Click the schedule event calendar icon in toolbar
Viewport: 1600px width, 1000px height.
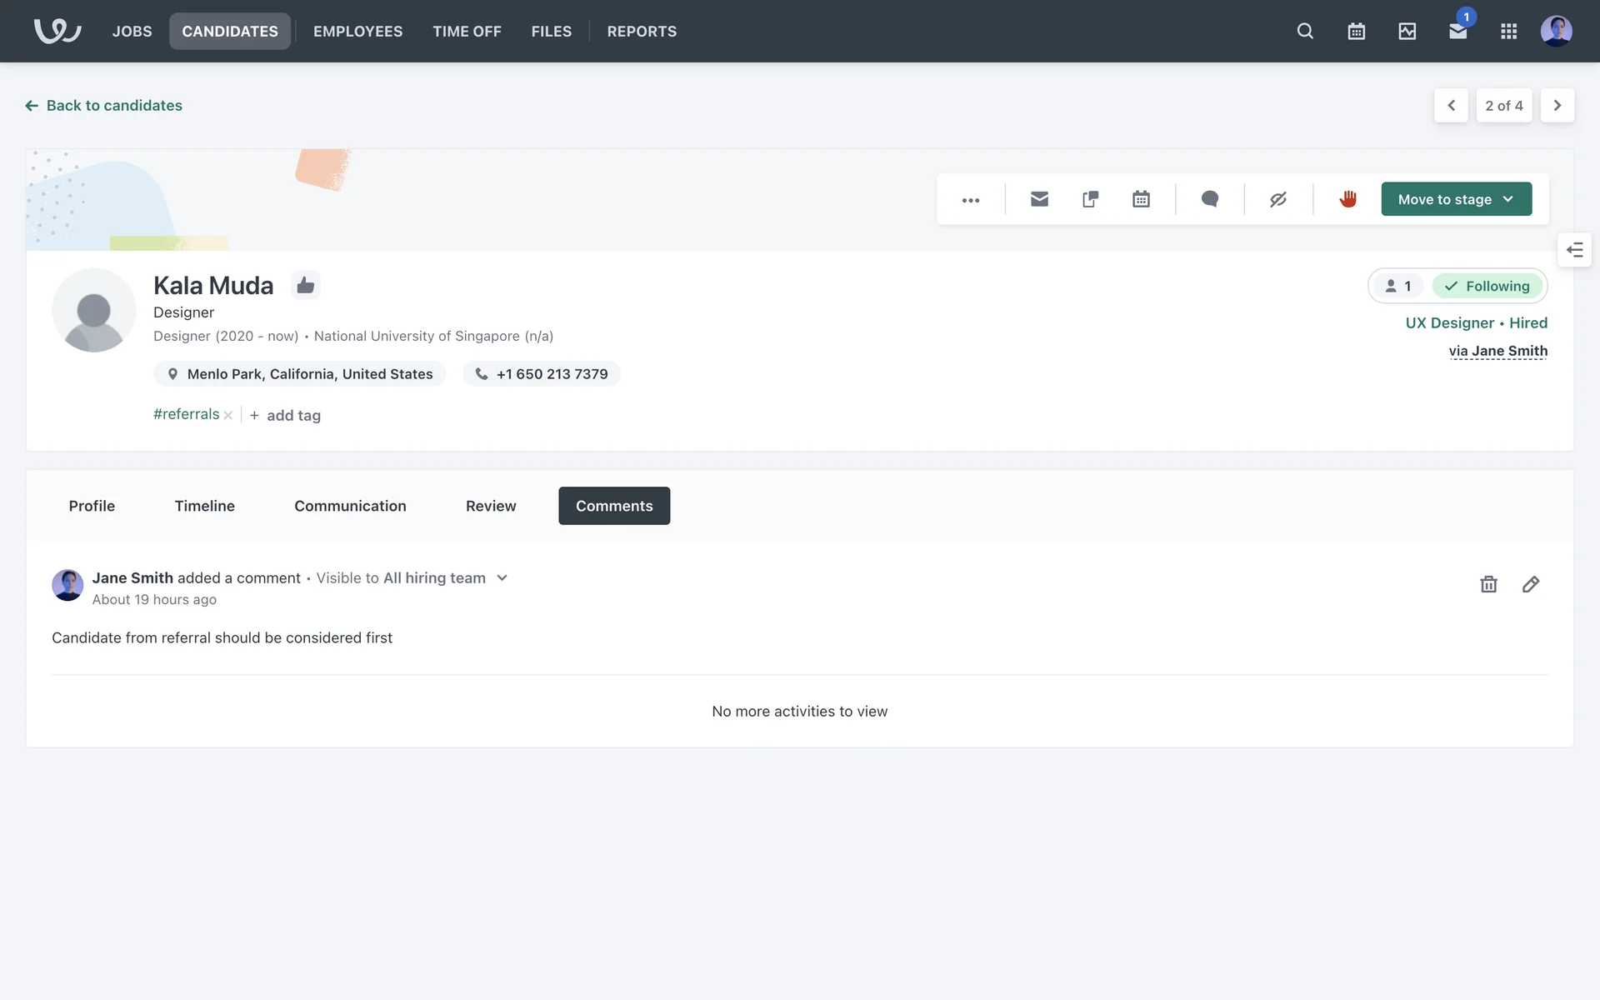pos(1141,199)
